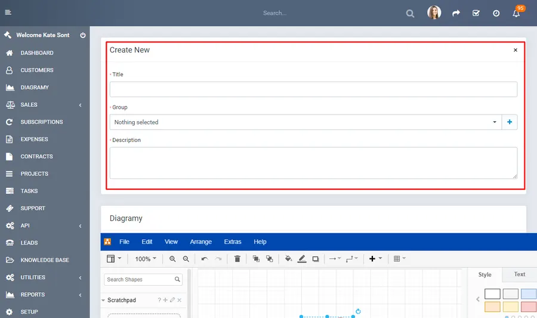The image size is (537, 318).
Task: Click the logout power icon
Action: tap(82, 35)
